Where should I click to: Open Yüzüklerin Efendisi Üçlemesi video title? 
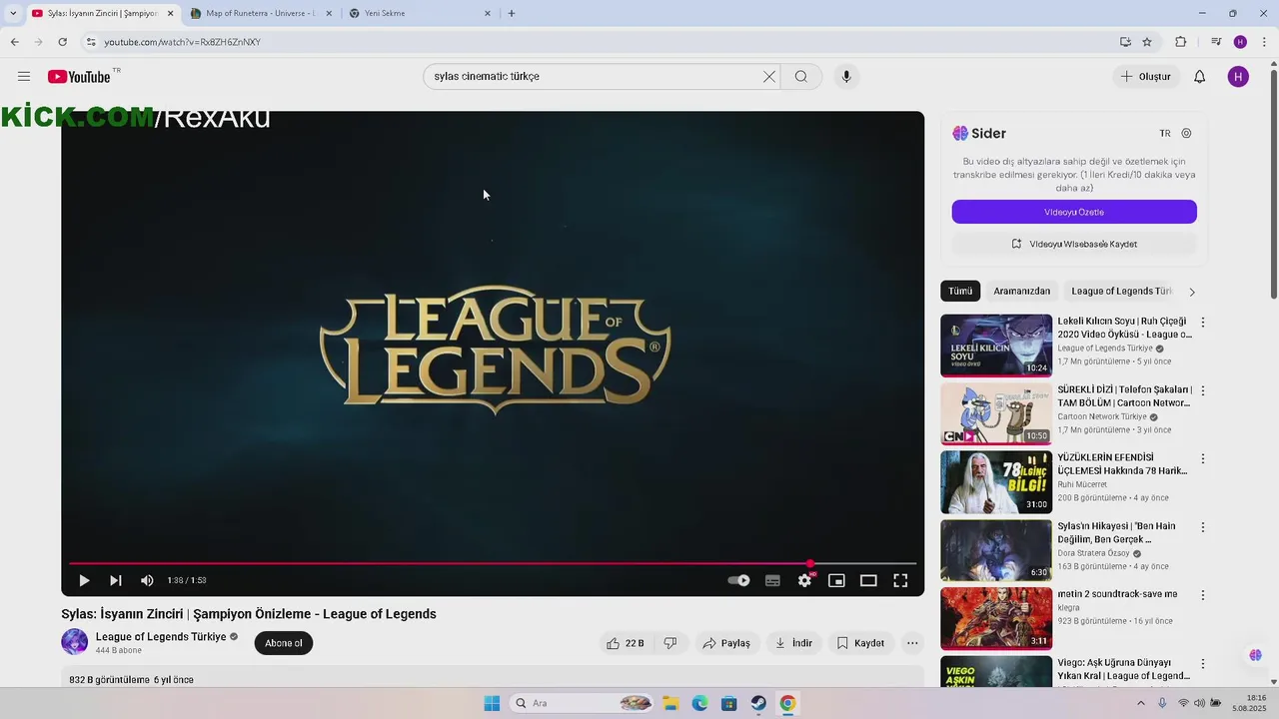pyautogui.click(x=1123, y=464)
